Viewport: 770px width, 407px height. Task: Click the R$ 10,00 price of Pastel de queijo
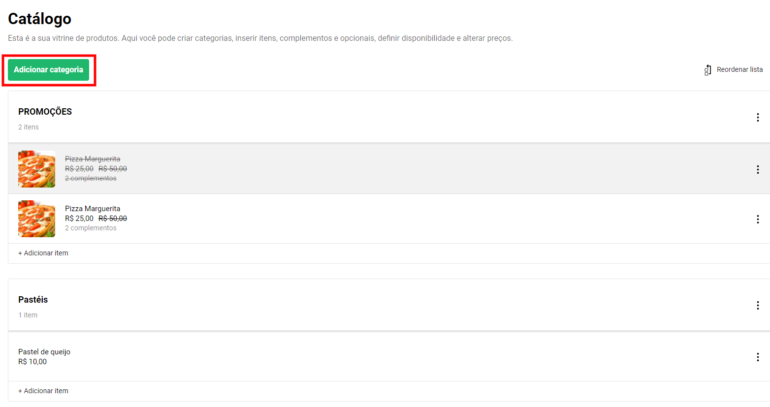click(x=32, y=362)
